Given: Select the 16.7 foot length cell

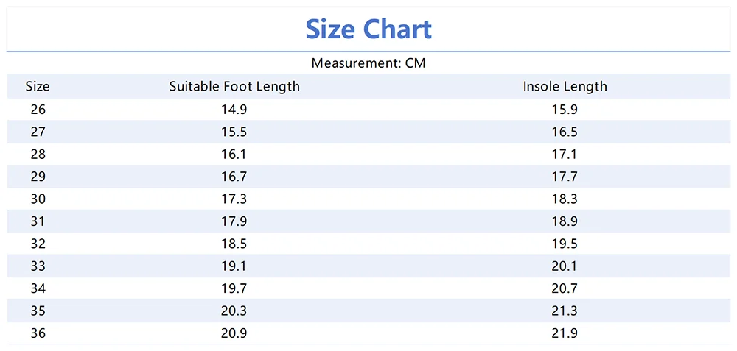Looking at the screenshot, I should click(x=234, y=177).
